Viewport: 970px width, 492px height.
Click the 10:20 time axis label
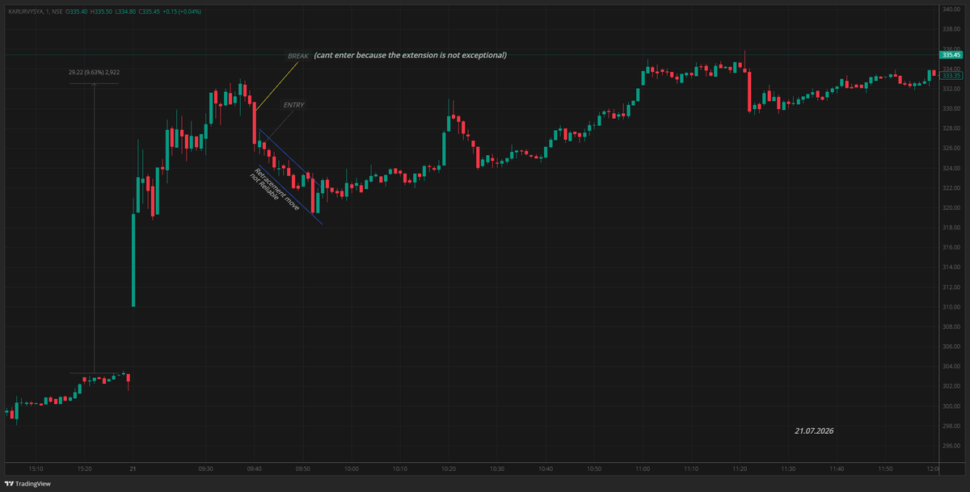tap(449, 469)
